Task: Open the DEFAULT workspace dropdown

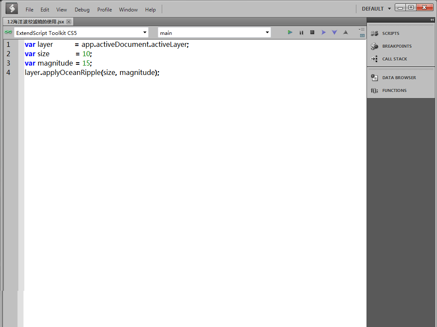Action: tap(376, 9)
